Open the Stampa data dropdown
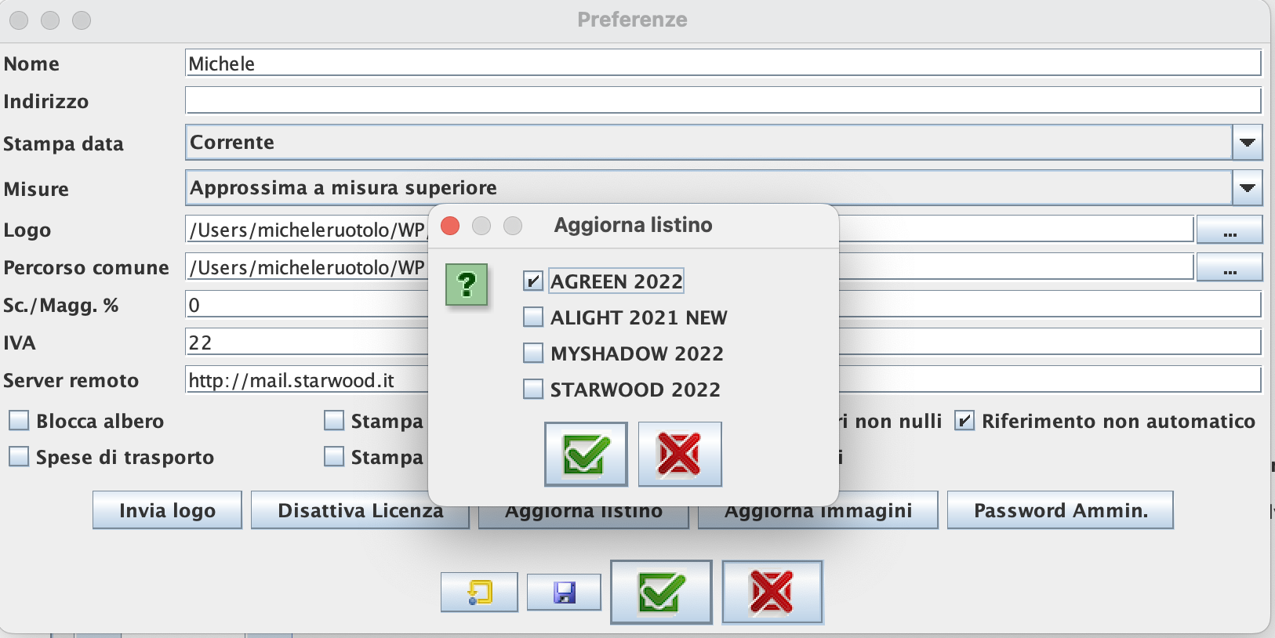Screen dimensions: 1275x638 coord(1247,143)
